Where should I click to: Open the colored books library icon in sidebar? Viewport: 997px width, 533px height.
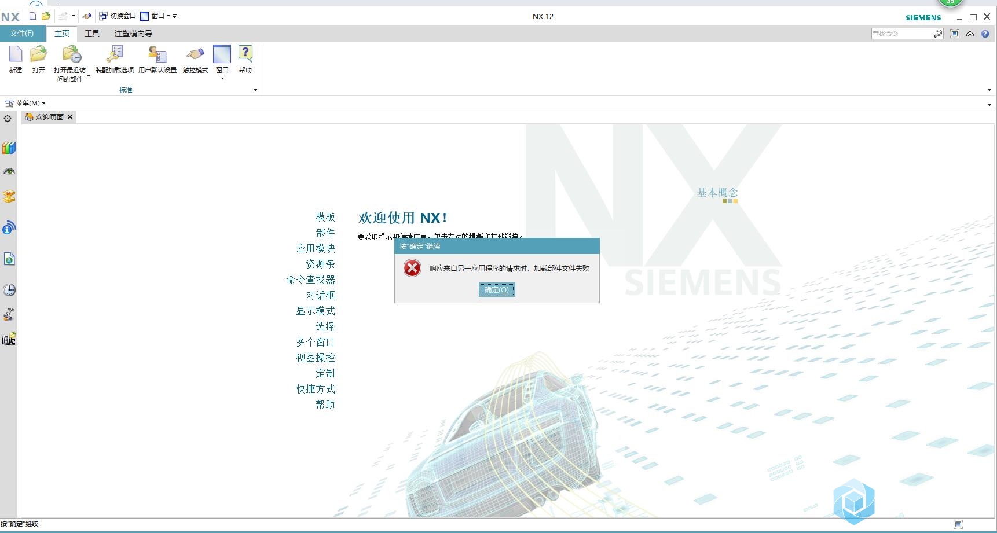[x=9, y=148]
